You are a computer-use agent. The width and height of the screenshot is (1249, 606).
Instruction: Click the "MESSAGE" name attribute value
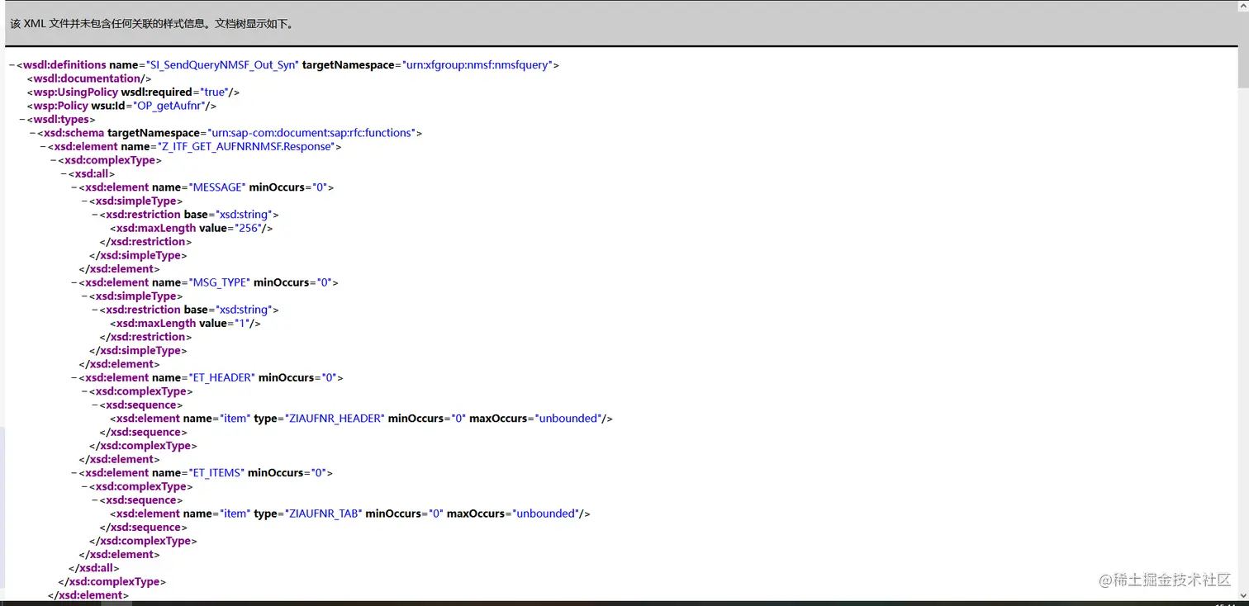216,187
